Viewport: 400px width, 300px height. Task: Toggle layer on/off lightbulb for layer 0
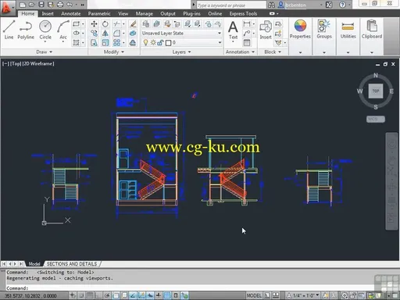(x=146, y=42)
